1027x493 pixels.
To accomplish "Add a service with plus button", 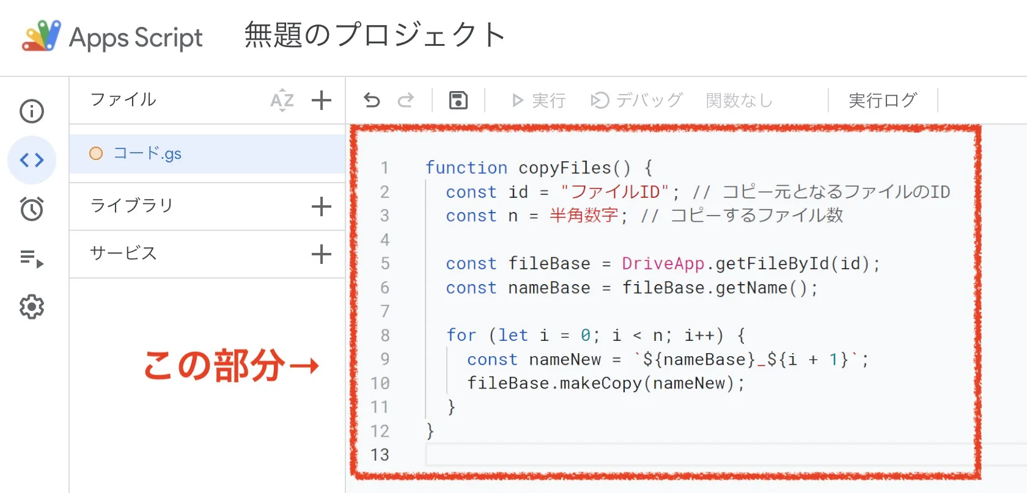I will pyautogui.click(x=322, y=254).
